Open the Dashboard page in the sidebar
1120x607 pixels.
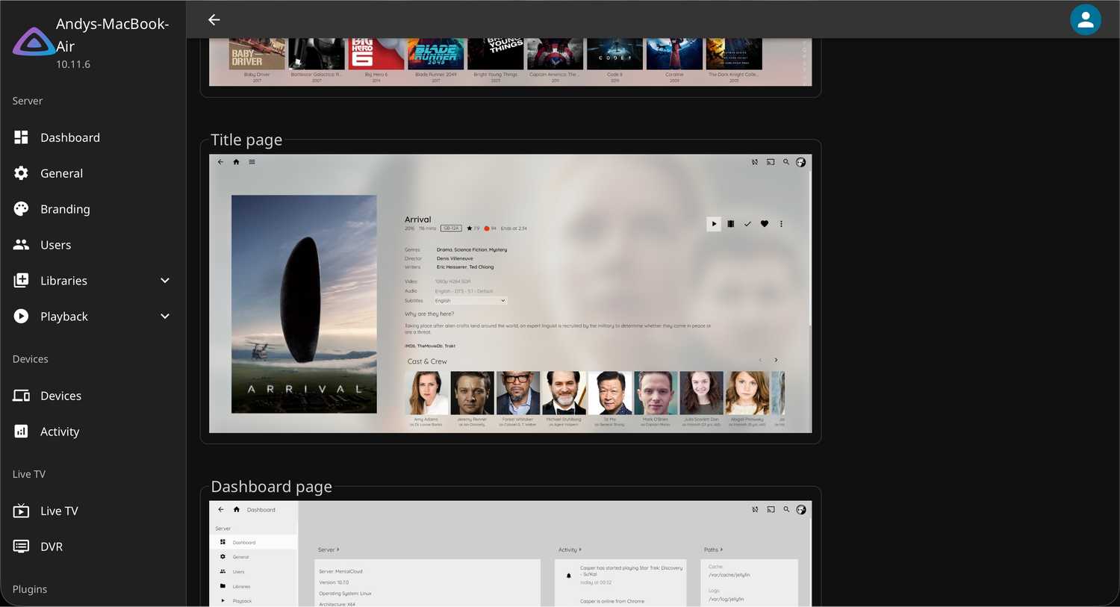point(93,137)
